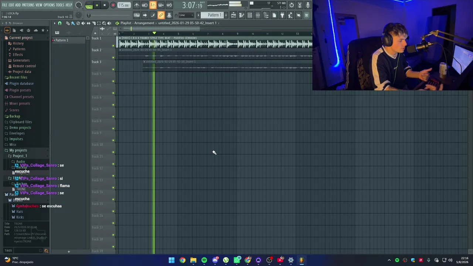Collapse the My projects folder

(18, 150)
